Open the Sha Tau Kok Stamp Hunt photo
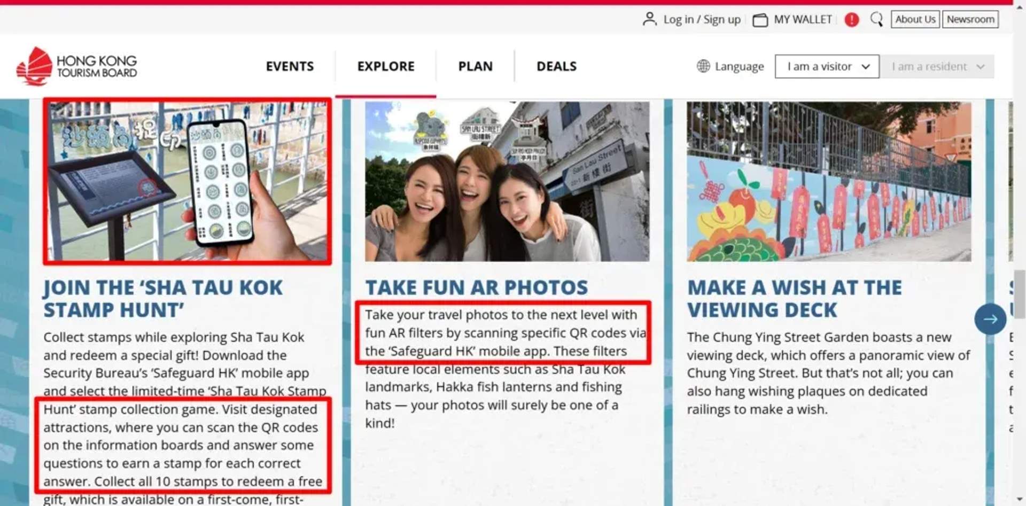The height and width of the screenshot is (506, 1026). point(187,181)
